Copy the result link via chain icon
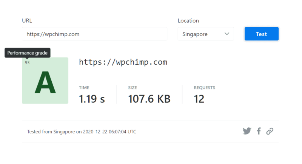The image size is (302, 164). 270,131
